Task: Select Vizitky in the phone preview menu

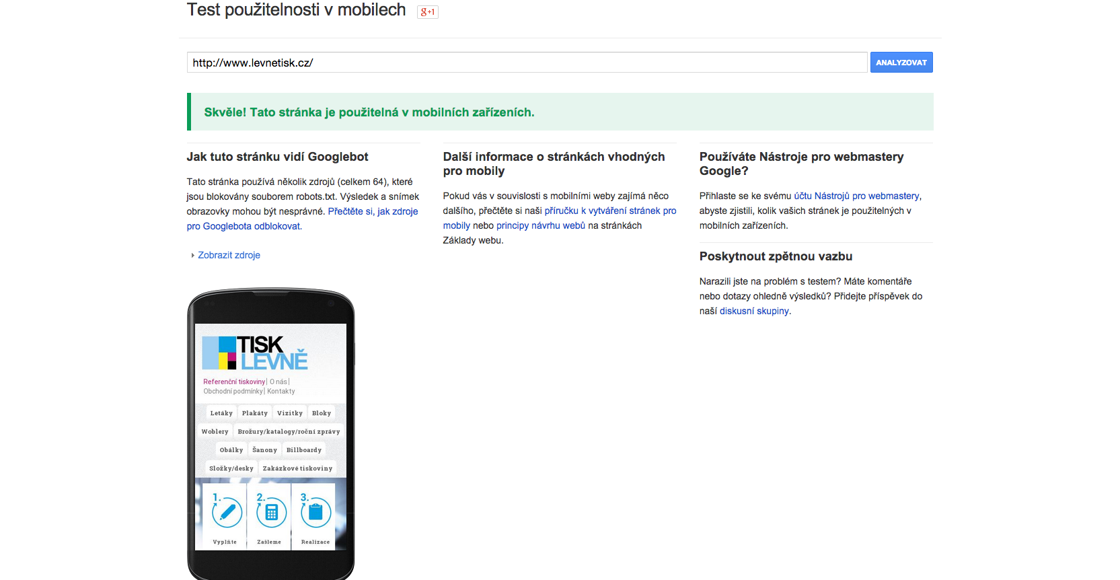Action: 290,413
